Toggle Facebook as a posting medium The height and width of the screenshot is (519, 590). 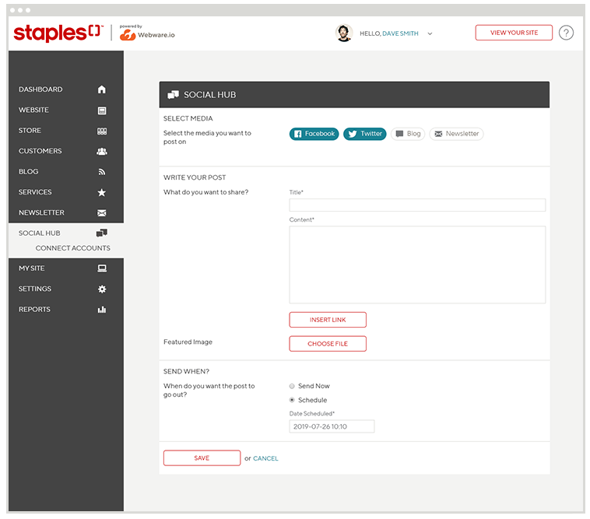coord(314,134)
